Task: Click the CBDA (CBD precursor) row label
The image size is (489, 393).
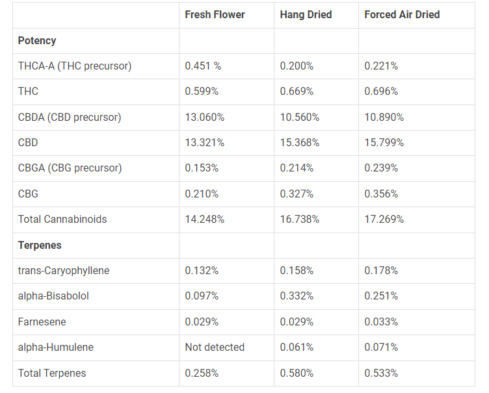Action: [x=70, y=118]
